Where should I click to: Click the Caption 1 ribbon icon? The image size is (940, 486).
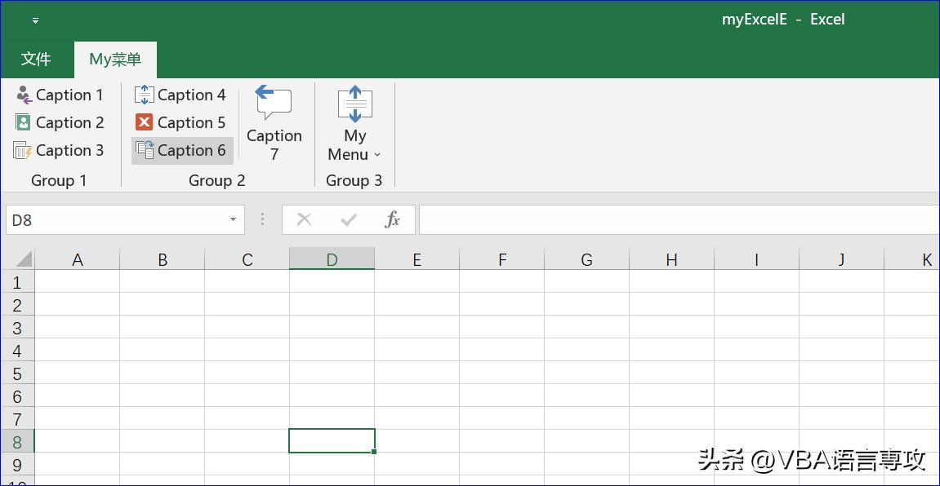pyautogui.click(x=24, y=95)
